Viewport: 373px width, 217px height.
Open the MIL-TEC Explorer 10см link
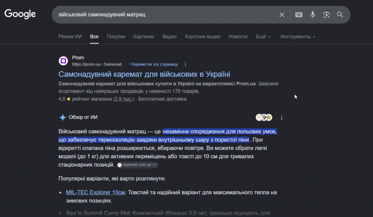point(95,192)
